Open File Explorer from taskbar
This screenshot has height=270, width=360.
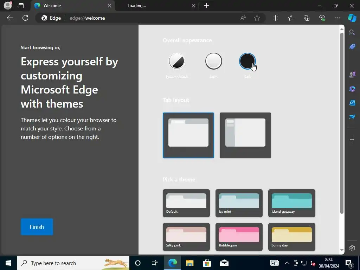(189, 263)
